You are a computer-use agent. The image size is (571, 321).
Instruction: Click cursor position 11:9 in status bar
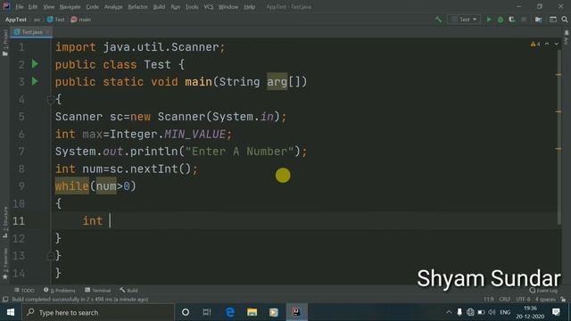(x=489, y=300)
